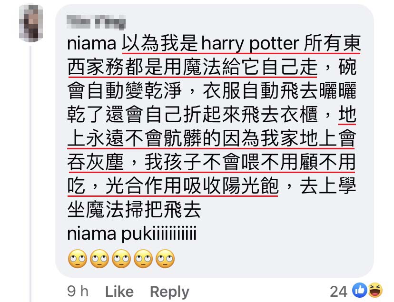View the 24 reactions count
394x302 pixels.
point(339,292)
